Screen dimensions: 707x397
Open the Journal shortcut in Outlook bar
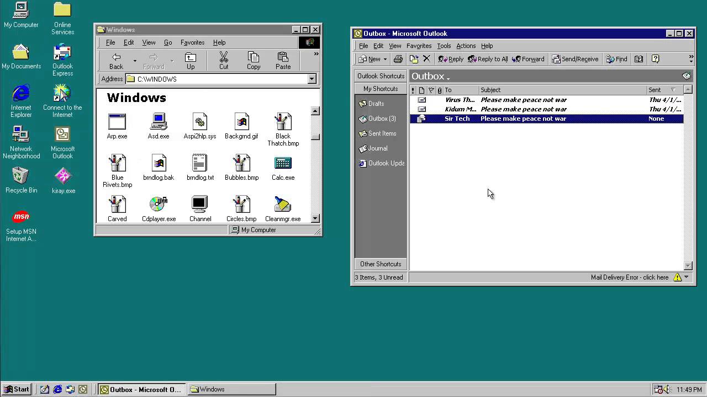coord(373,148)
